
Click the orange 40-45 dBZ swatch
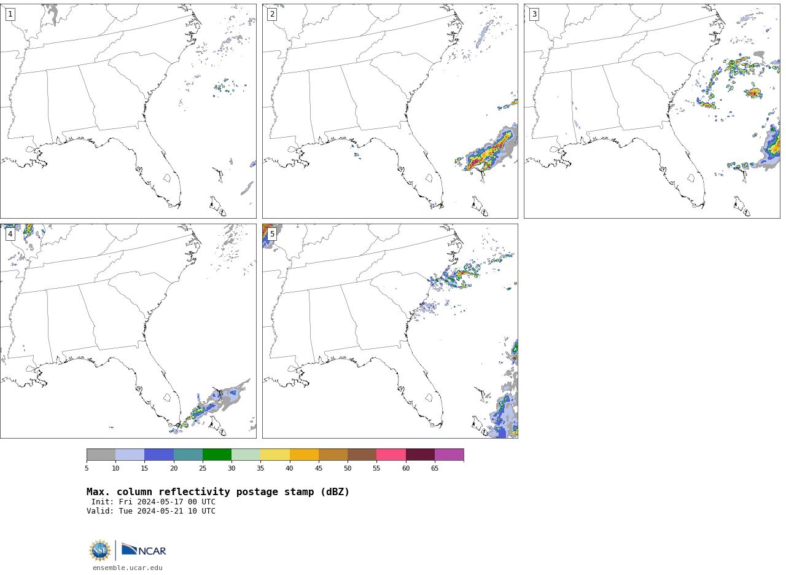click(x=304, y=455)
